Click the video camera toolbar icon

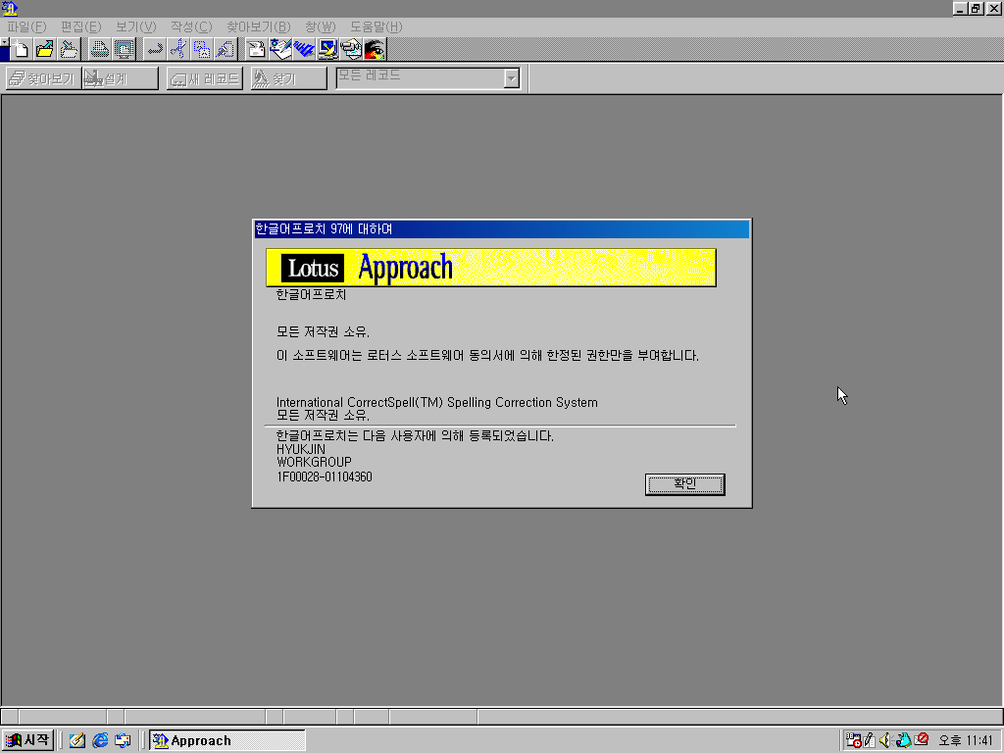(351, 49)
